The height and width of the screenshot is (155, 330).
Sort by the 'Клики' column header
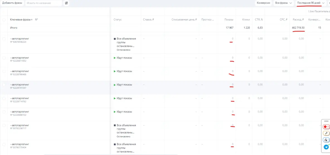pos(246,19)
